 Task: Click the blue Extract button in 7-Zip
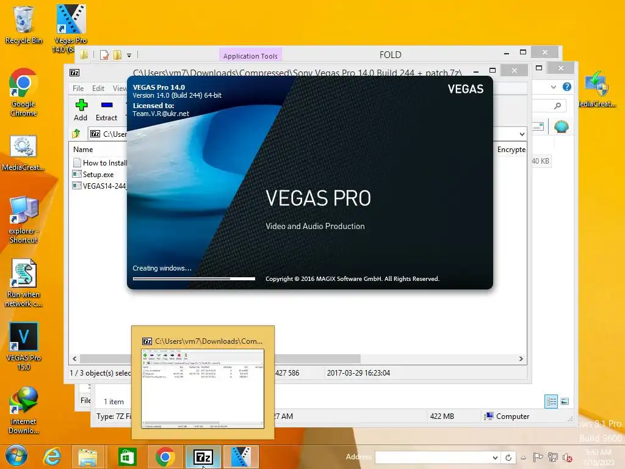click(x=106, y=110)
